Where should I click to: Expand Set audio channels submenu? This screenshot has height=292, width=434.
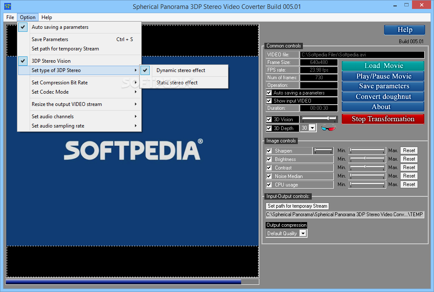[80, 117]
